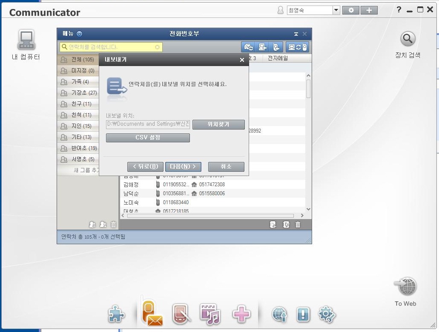
Task: Click the import to phone toolbar icon
Action: (x=276, y=47)
